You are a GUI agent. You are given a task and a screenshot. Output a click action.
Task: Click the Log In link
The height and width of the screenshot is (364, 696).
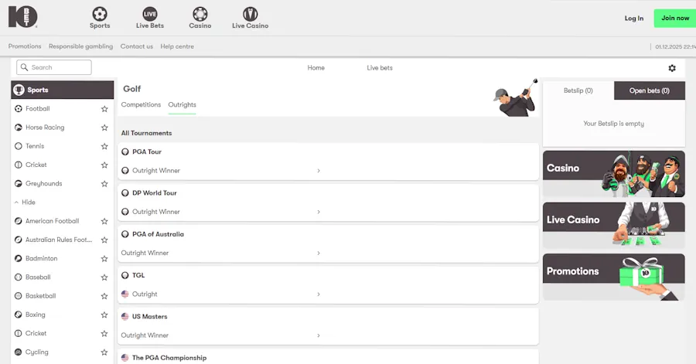(x=633, y=19)
